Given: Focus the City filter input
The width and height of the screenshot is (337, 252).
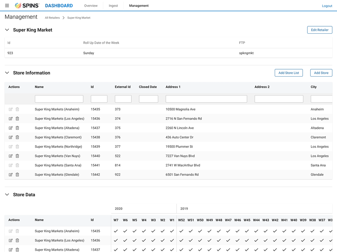Looking at the screenshot, I should click(321, 99).
